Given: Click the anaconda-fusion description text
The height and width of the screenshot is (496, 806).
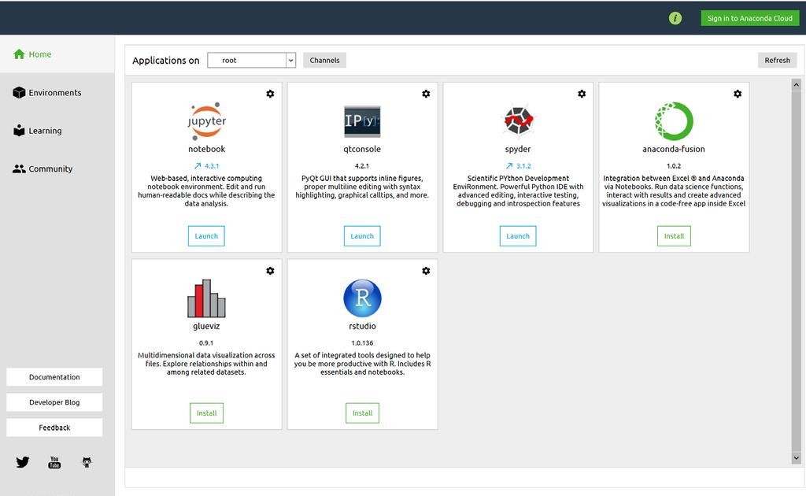Looking at the screenshot, I should (x=674, y=191).
